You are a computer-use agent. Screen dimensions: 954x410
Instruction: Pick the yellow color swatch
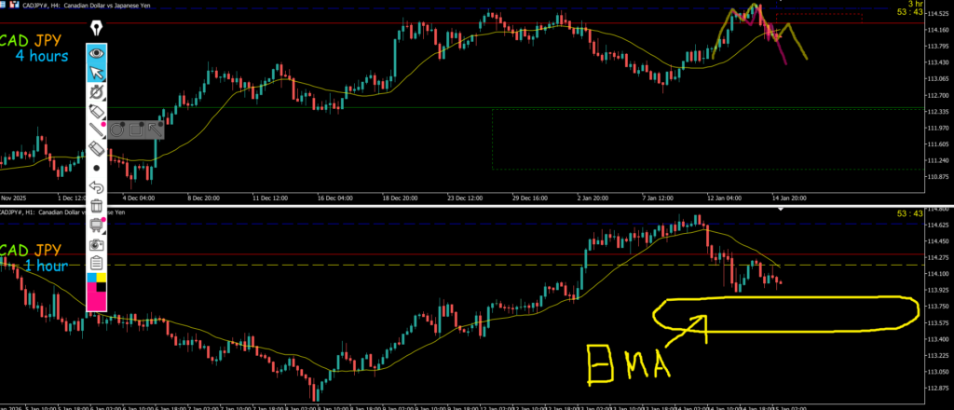pyautogui.click(x=102, y=278)
